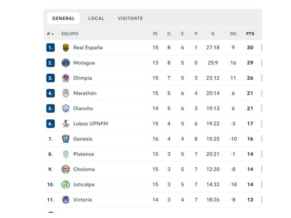Click the Genesis club badge

point(65,139)
